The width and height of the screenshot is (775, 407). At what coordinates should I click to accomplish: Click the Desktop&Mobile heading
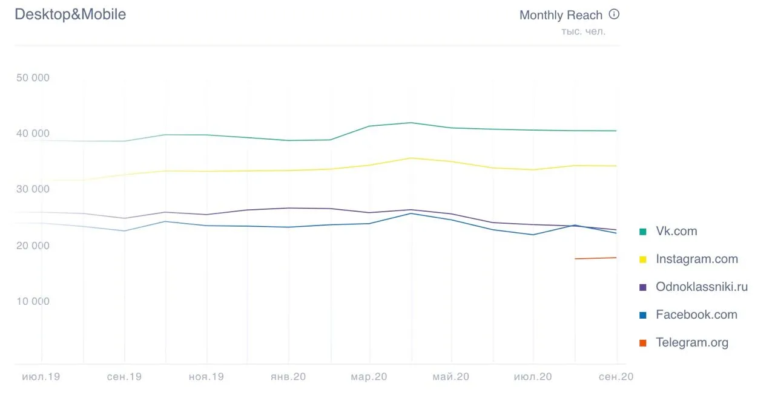tap(70, 15)
